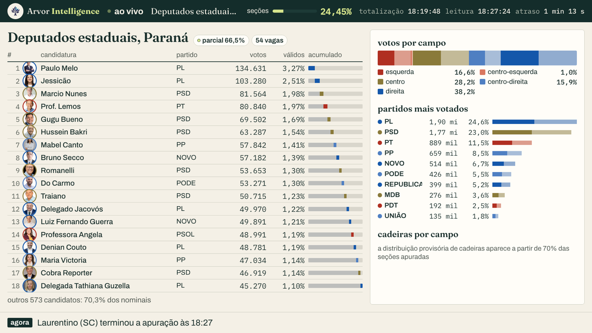592x333 pixels.
Task: Select Marcio Nunes's avatar photo
Action: pyautogui.click(x=30, y=94)
